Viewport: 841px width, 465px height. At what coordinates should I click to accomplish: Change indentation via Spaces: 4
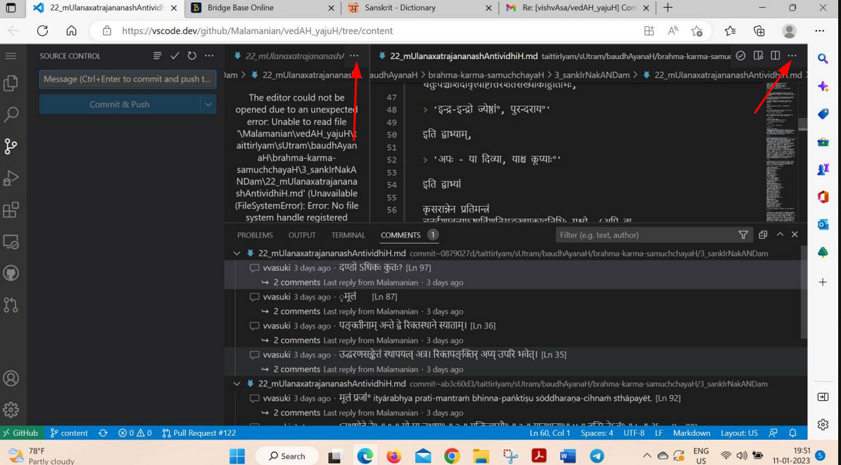[596, 433]
